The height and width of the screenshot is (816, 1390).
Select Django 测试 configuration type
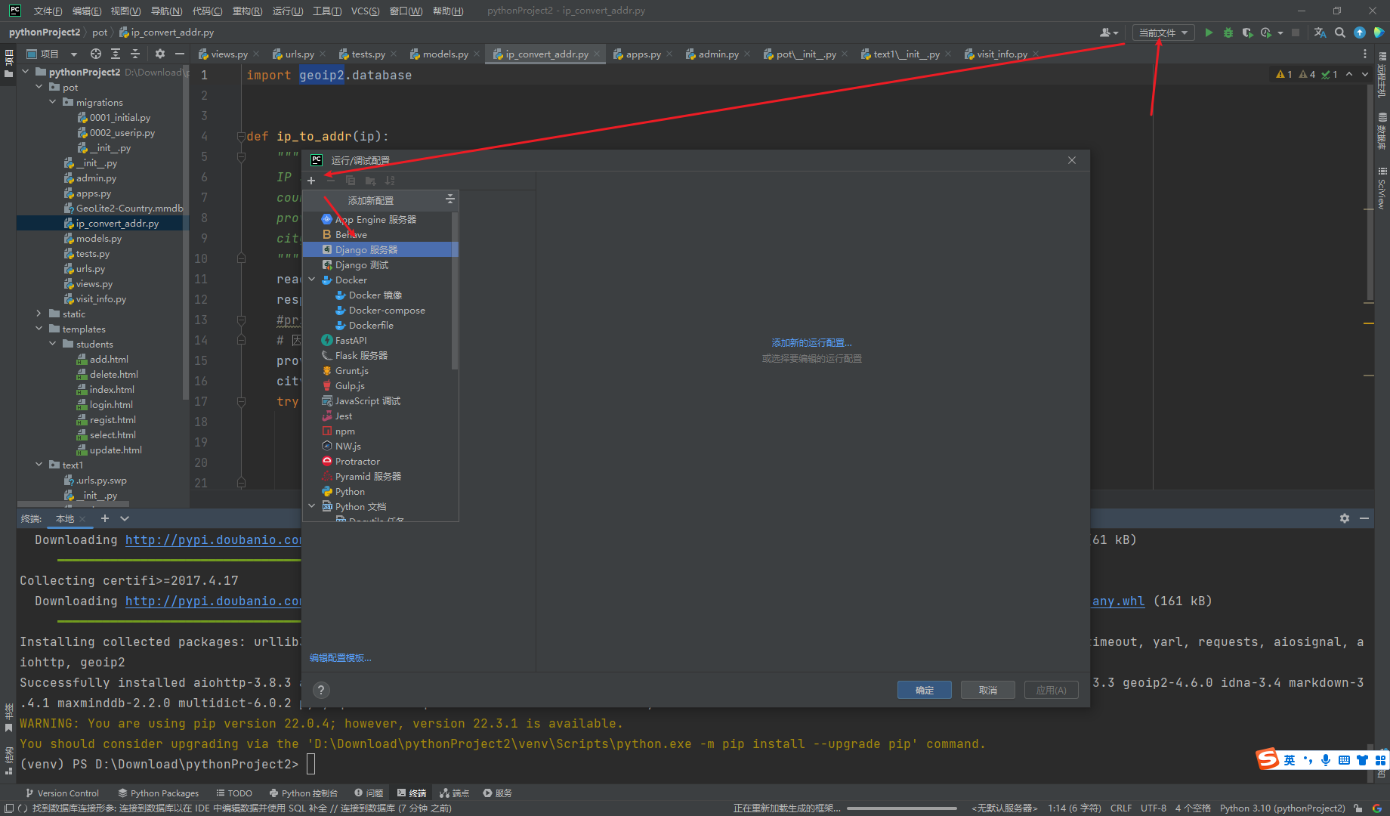pyautogui.click(x=380, y=264)
